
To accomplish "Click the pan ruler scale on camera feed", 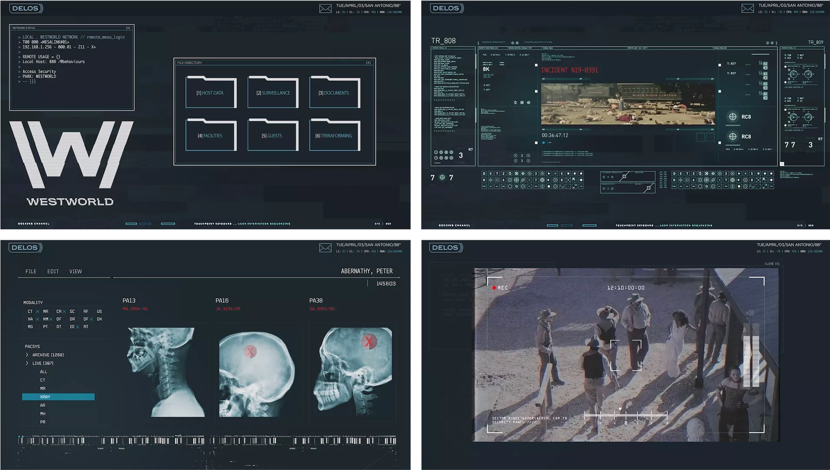I will click(626, 416).
